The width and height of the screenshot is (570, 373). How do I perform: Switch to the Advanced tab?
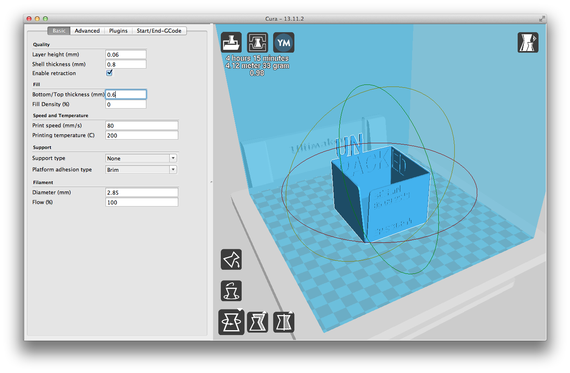click(x=87, y=31)
